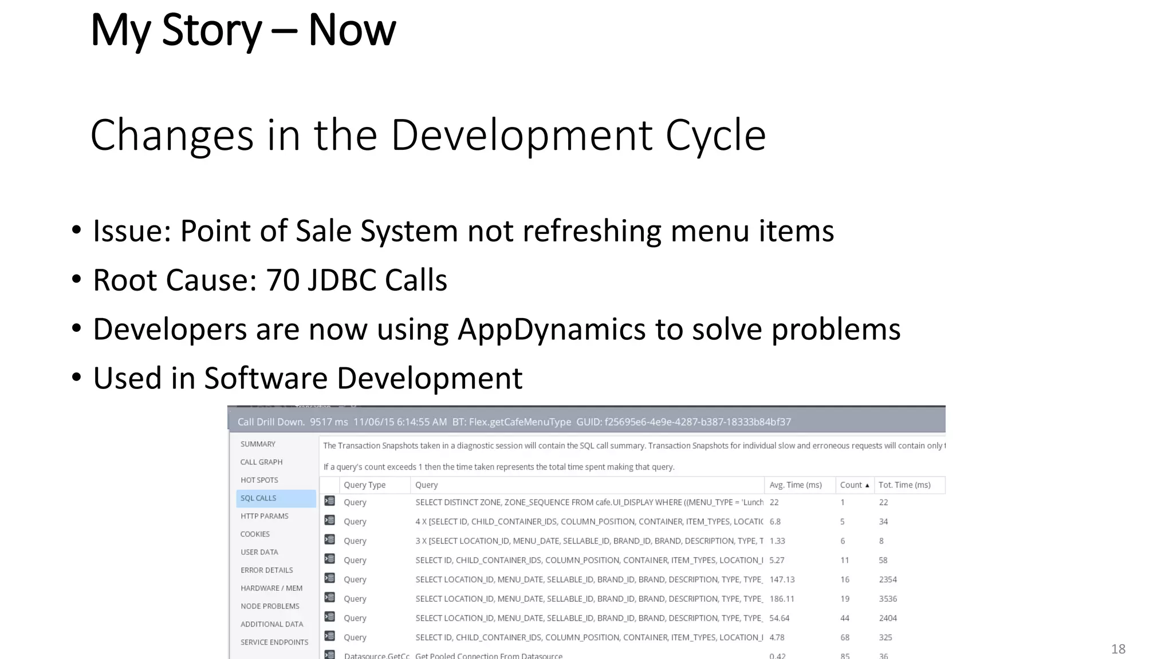Screen dimensions: 1173x659
Task: Open the HTTP PARAMS tab
Action: pyautogui.click(x=264, y=516)
